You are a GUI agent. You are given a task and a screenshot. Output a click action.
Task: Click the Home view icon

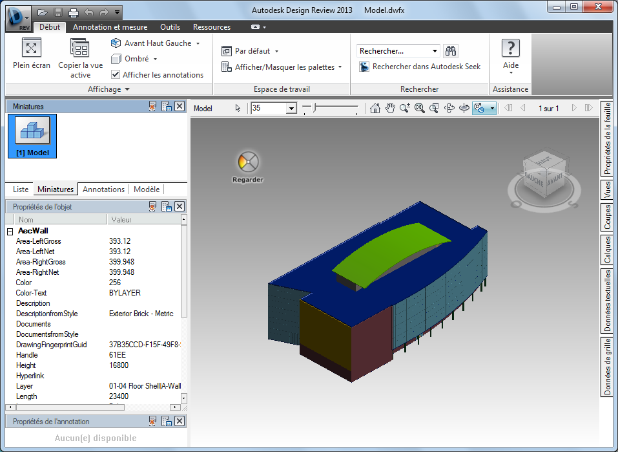375,108
